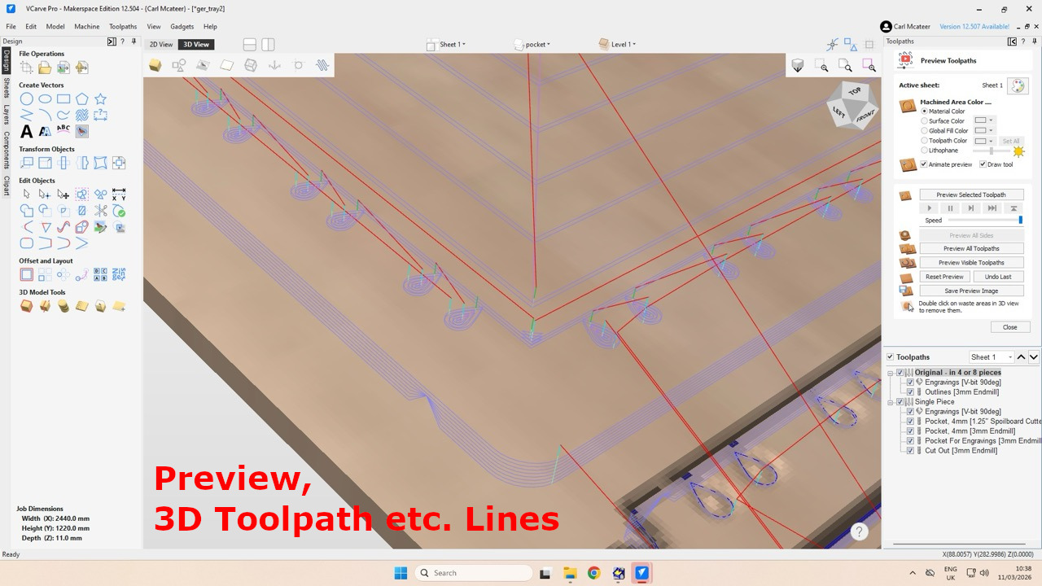This screenshot has height=586, width=1042.
Task: Open the Gadgets menu
Action: point(182,25)
